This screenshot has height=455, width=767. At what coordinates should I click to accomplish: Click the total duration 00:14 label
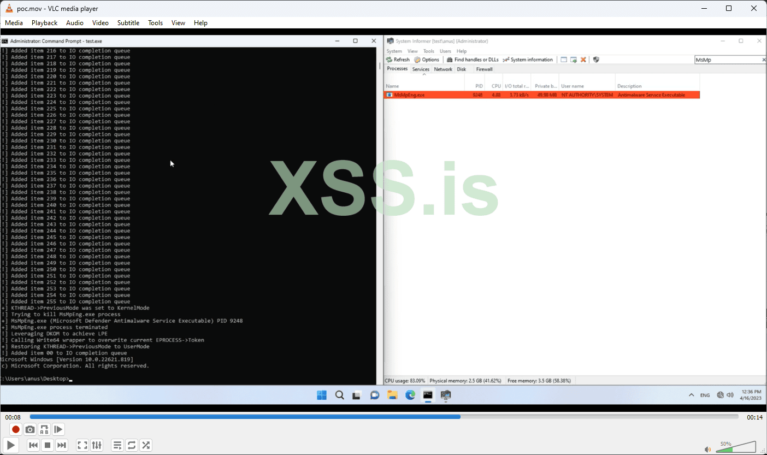click(754, 417)
